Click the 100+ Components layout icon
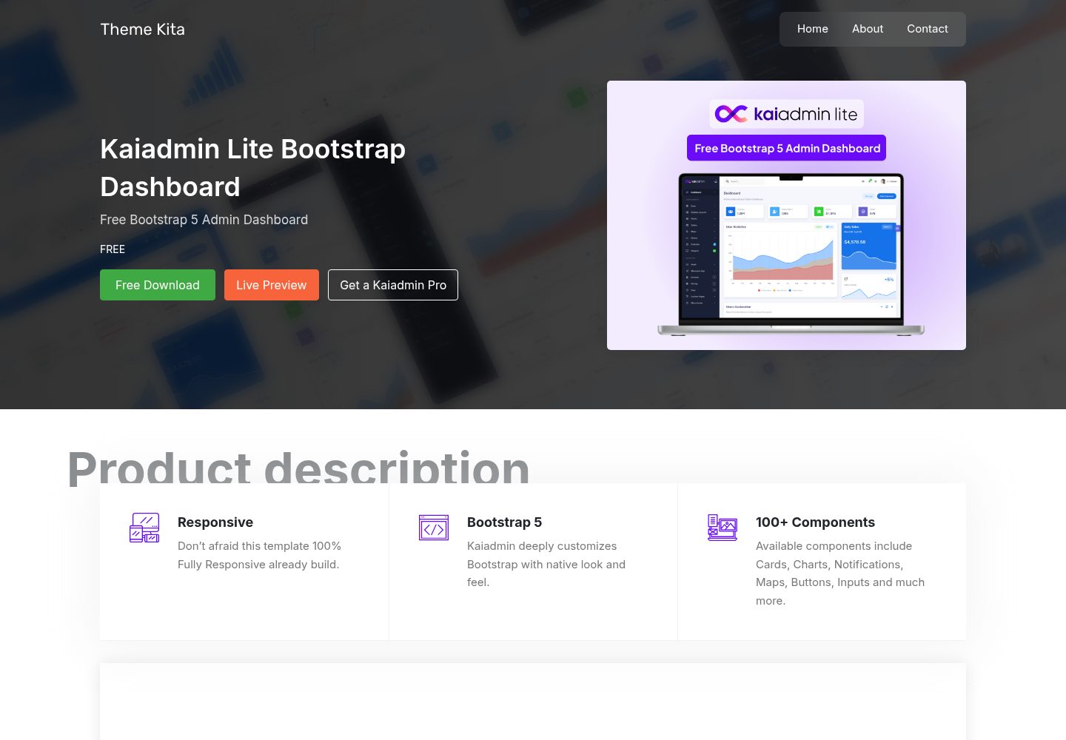Viewport: 1066px width, 740px height. coord(723,528)
